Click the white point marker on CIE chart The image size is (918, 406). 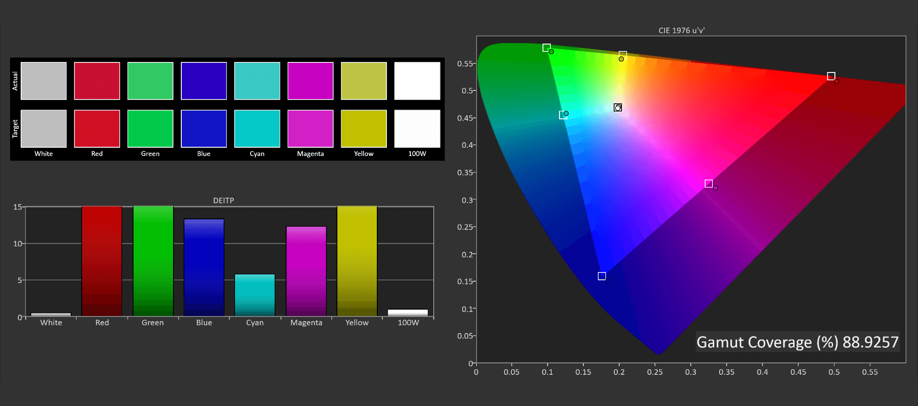pos(618,107)
